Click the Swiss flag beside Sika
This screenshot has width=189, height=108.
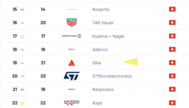tap(172, 63)
